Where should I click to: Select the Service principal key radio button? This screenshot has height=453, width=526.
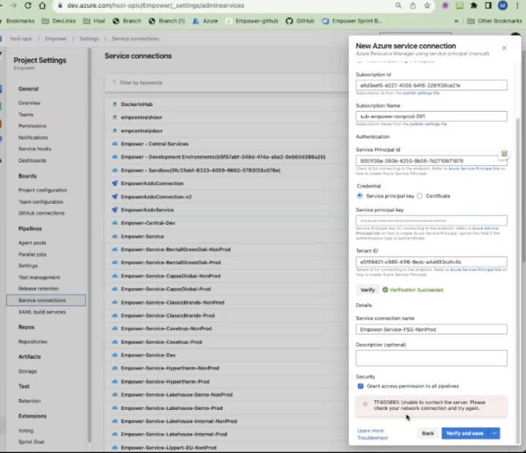point(360,196)
